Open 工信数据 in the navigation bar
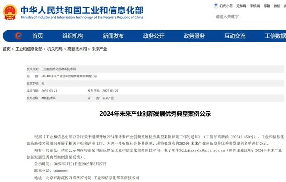This screenshot has height=182, width=286. [x=275, y=36]
